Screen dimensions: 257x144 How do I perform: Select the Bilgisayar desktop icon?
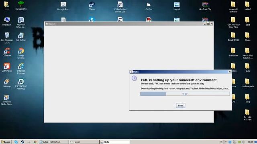point(7,21)
